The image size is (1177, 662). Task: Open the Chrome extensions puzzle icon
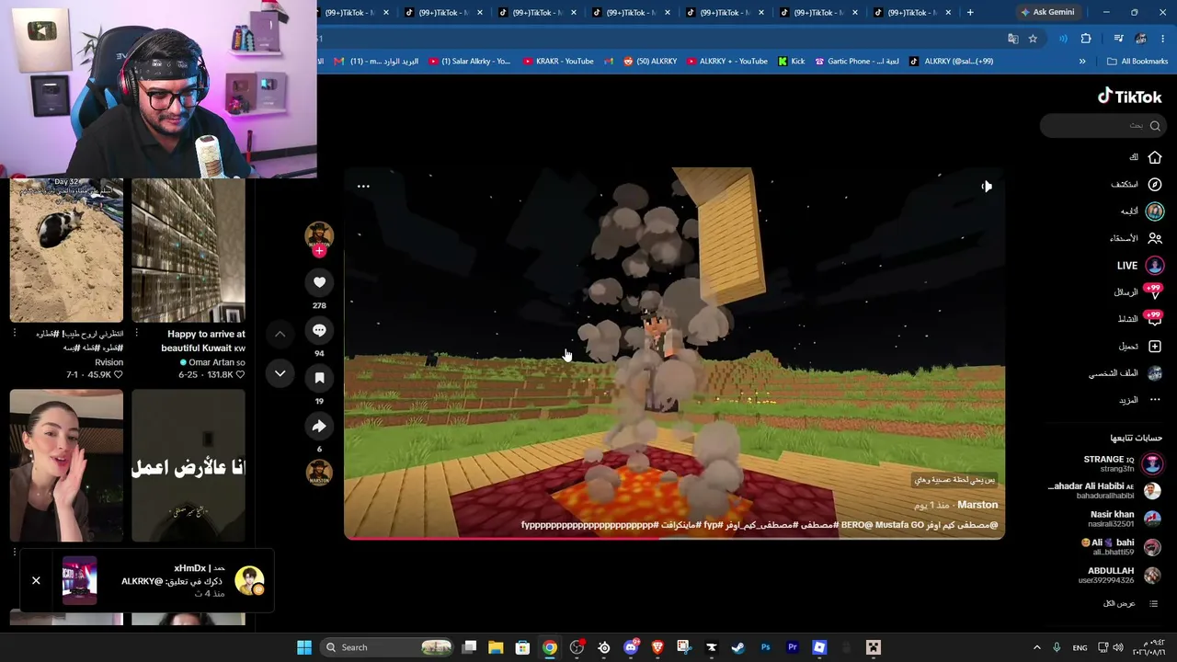[x=1086, y=39]
